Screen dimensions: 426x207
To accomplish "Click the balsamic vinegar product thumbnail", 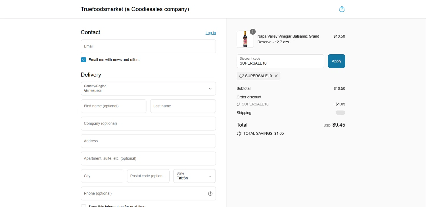I will pyautogui.click(x=245, y=39).
